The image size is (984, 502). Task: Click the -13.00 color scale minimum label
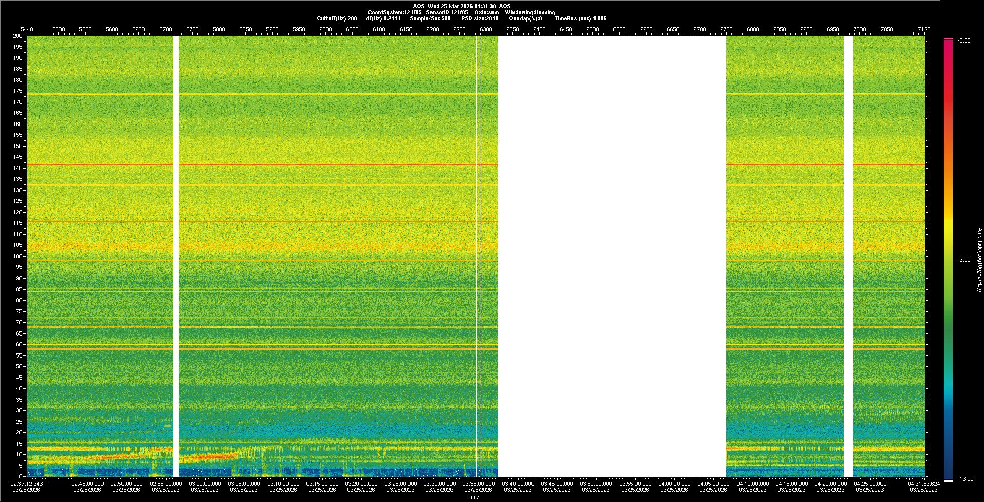[963, 479]
